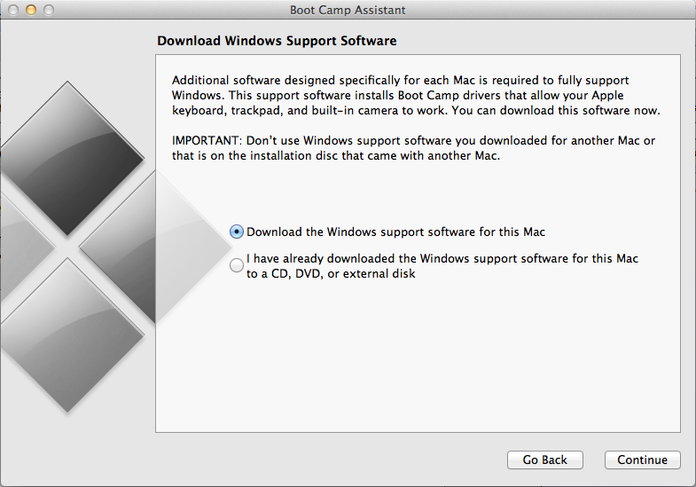Click empty white area below the radio options
The height and width of the screenshot is (487, 696).
tap(418, 355)
